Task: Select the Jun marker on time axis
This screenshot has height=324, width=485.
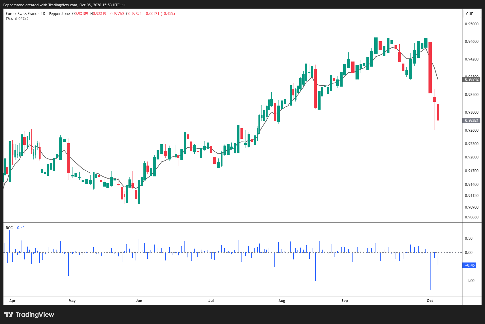Action: point(139,301)
